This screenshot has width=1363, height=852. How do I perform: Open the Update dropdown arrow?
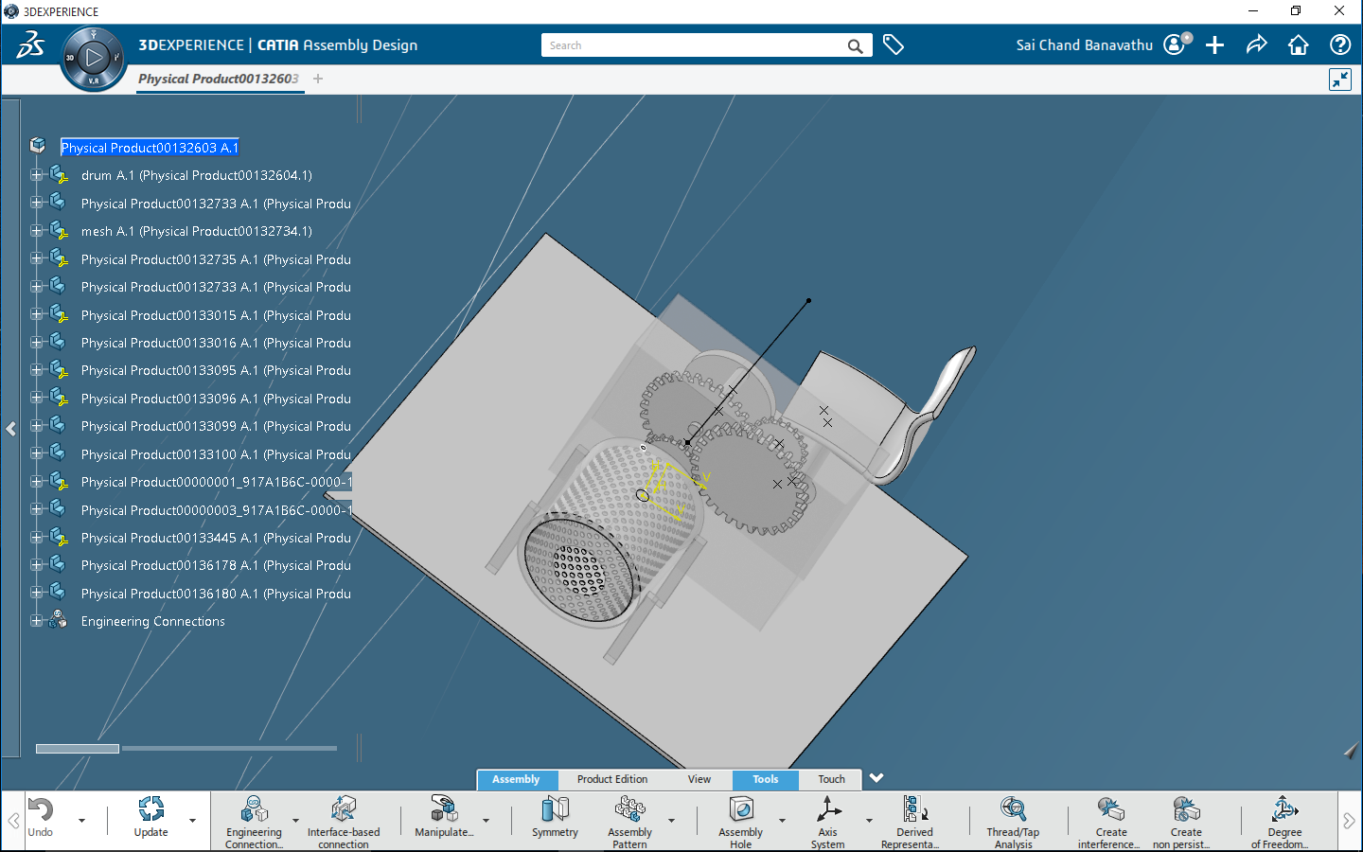[x=192, y=821]
